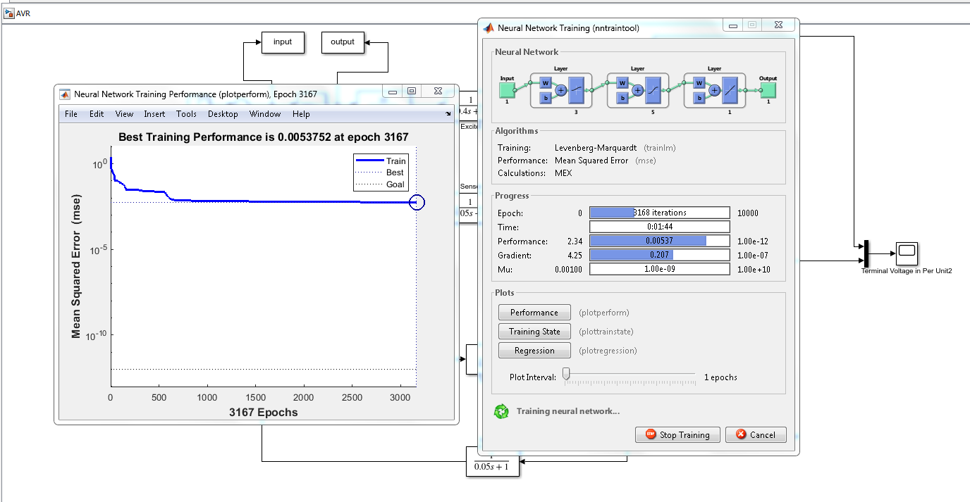Viewport: 970px width, 502px height.
Task: Click the green training status icon
Action: 501,410
